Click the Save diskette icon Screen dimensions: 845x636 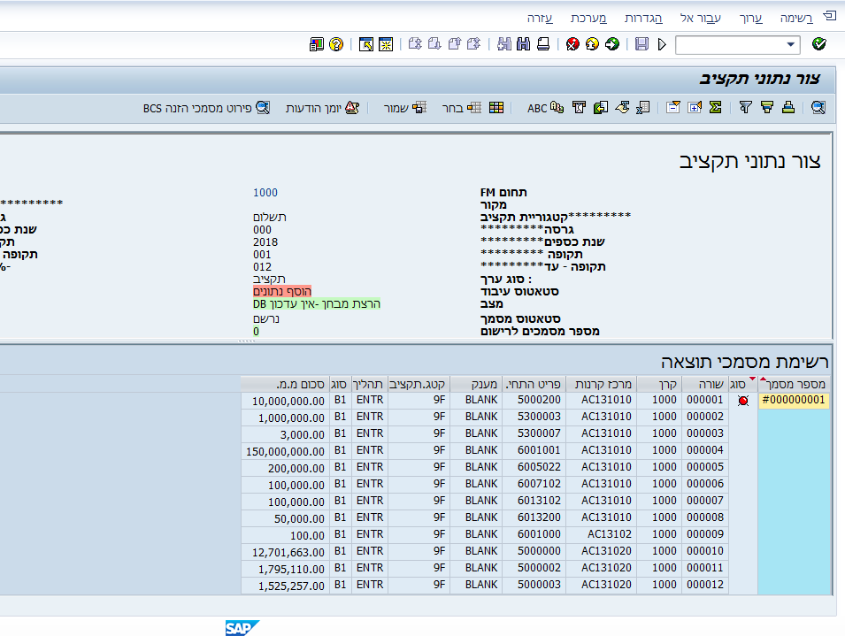(641, 44)
